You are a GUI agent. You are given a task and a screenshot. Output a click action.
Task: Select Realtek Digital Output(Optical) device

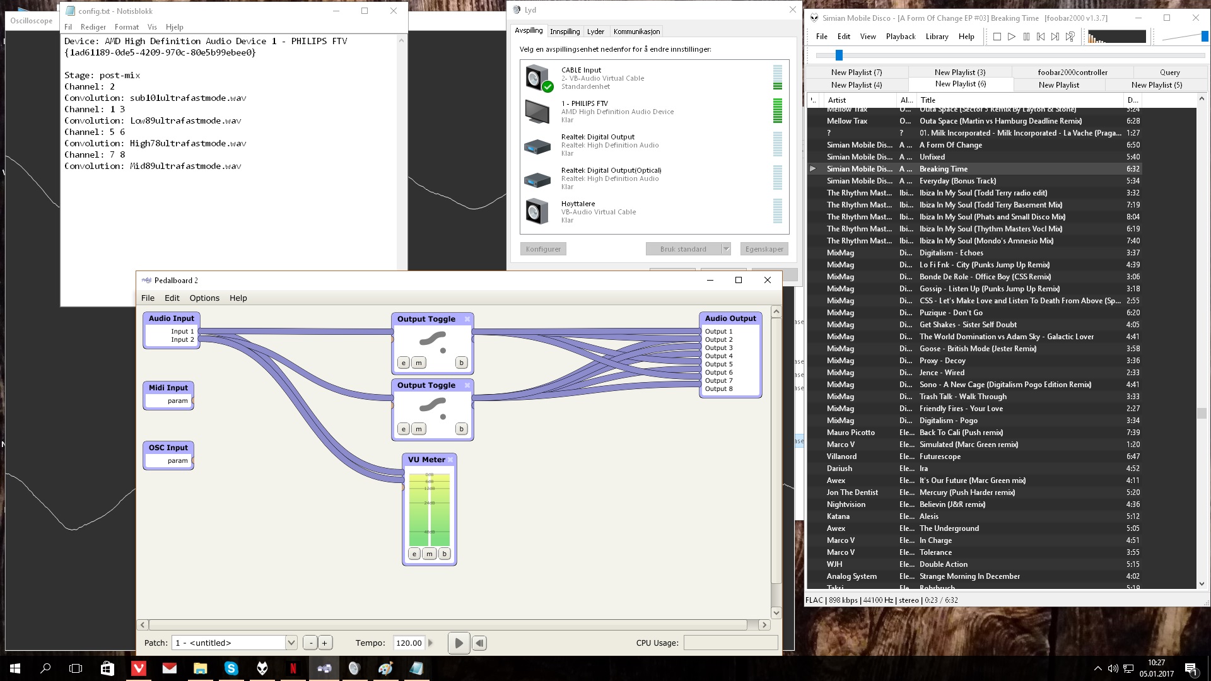(x=653, y=178)
